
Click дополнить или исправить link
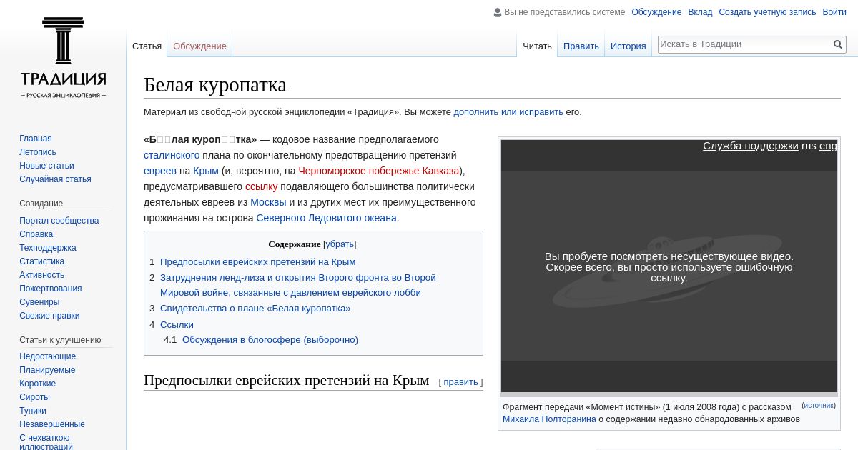point(508,112)
